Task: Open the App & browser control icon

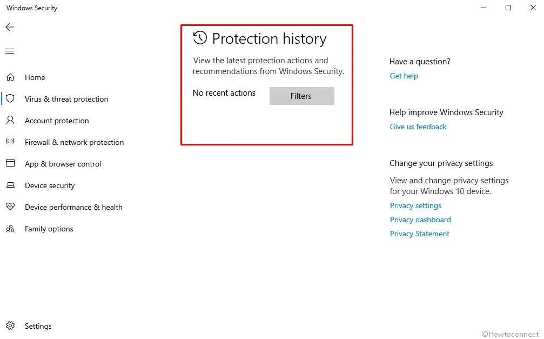Action: (x=10, y=164)
